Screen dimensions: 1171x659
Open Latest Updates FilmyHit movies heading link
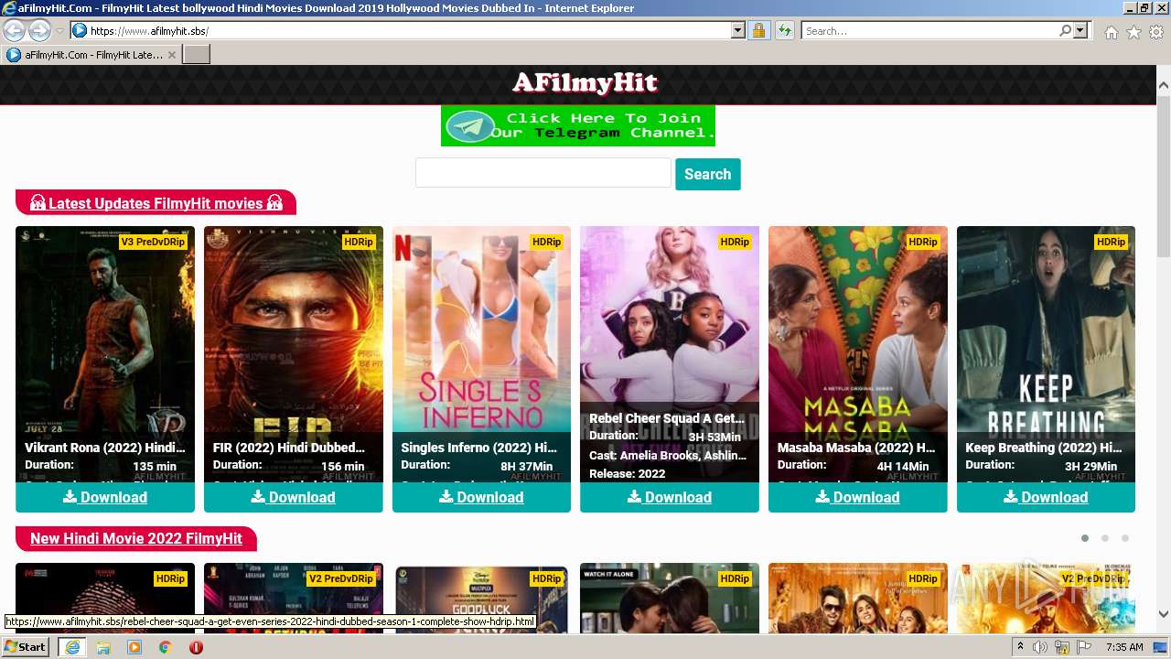(156, 203)
